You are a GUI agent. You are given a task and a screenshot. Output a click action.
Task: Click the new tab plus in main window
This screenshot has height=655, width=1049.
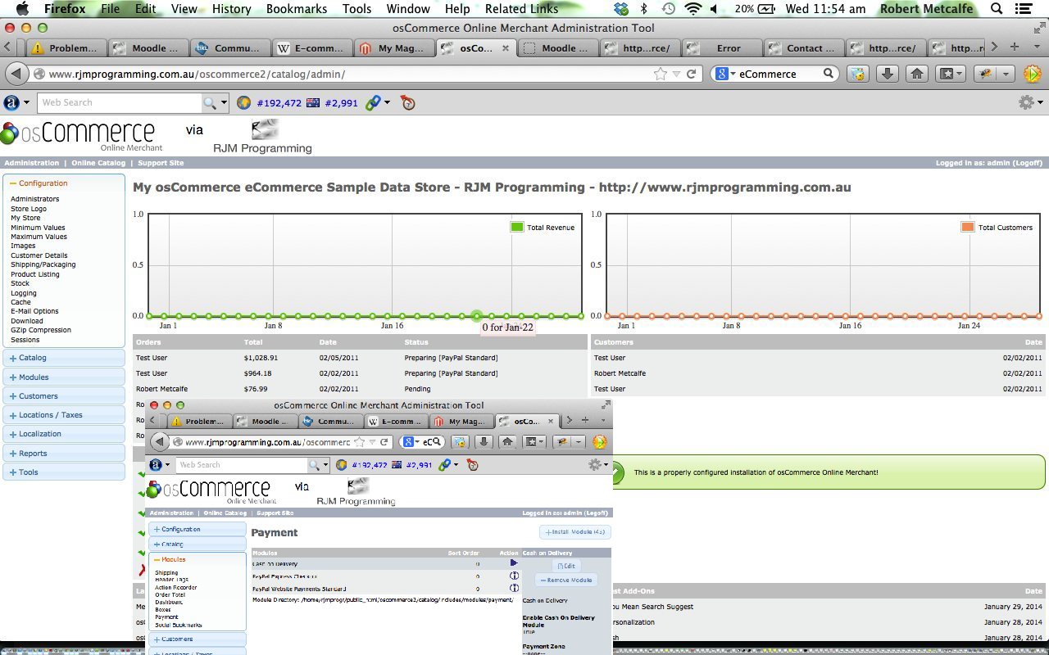[x=1015, y=47]
